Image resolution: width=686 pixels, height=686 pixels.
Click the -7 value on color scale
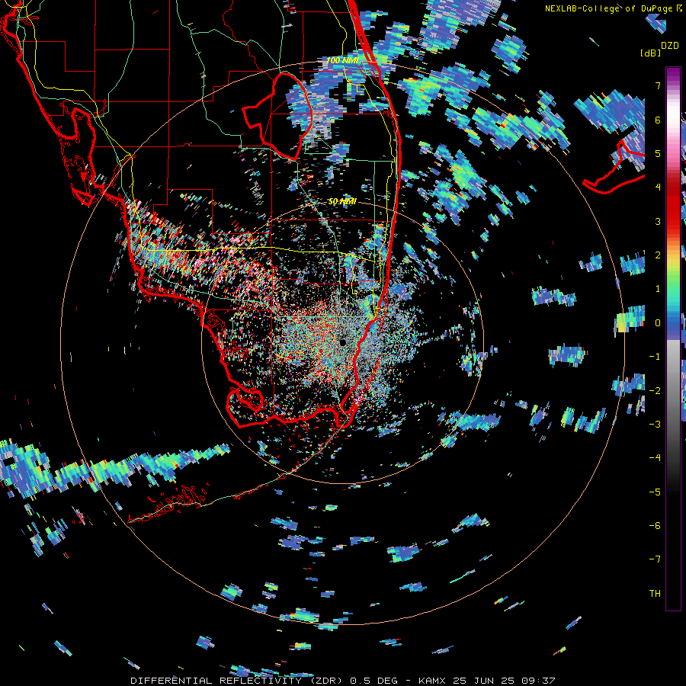[655, 559]
